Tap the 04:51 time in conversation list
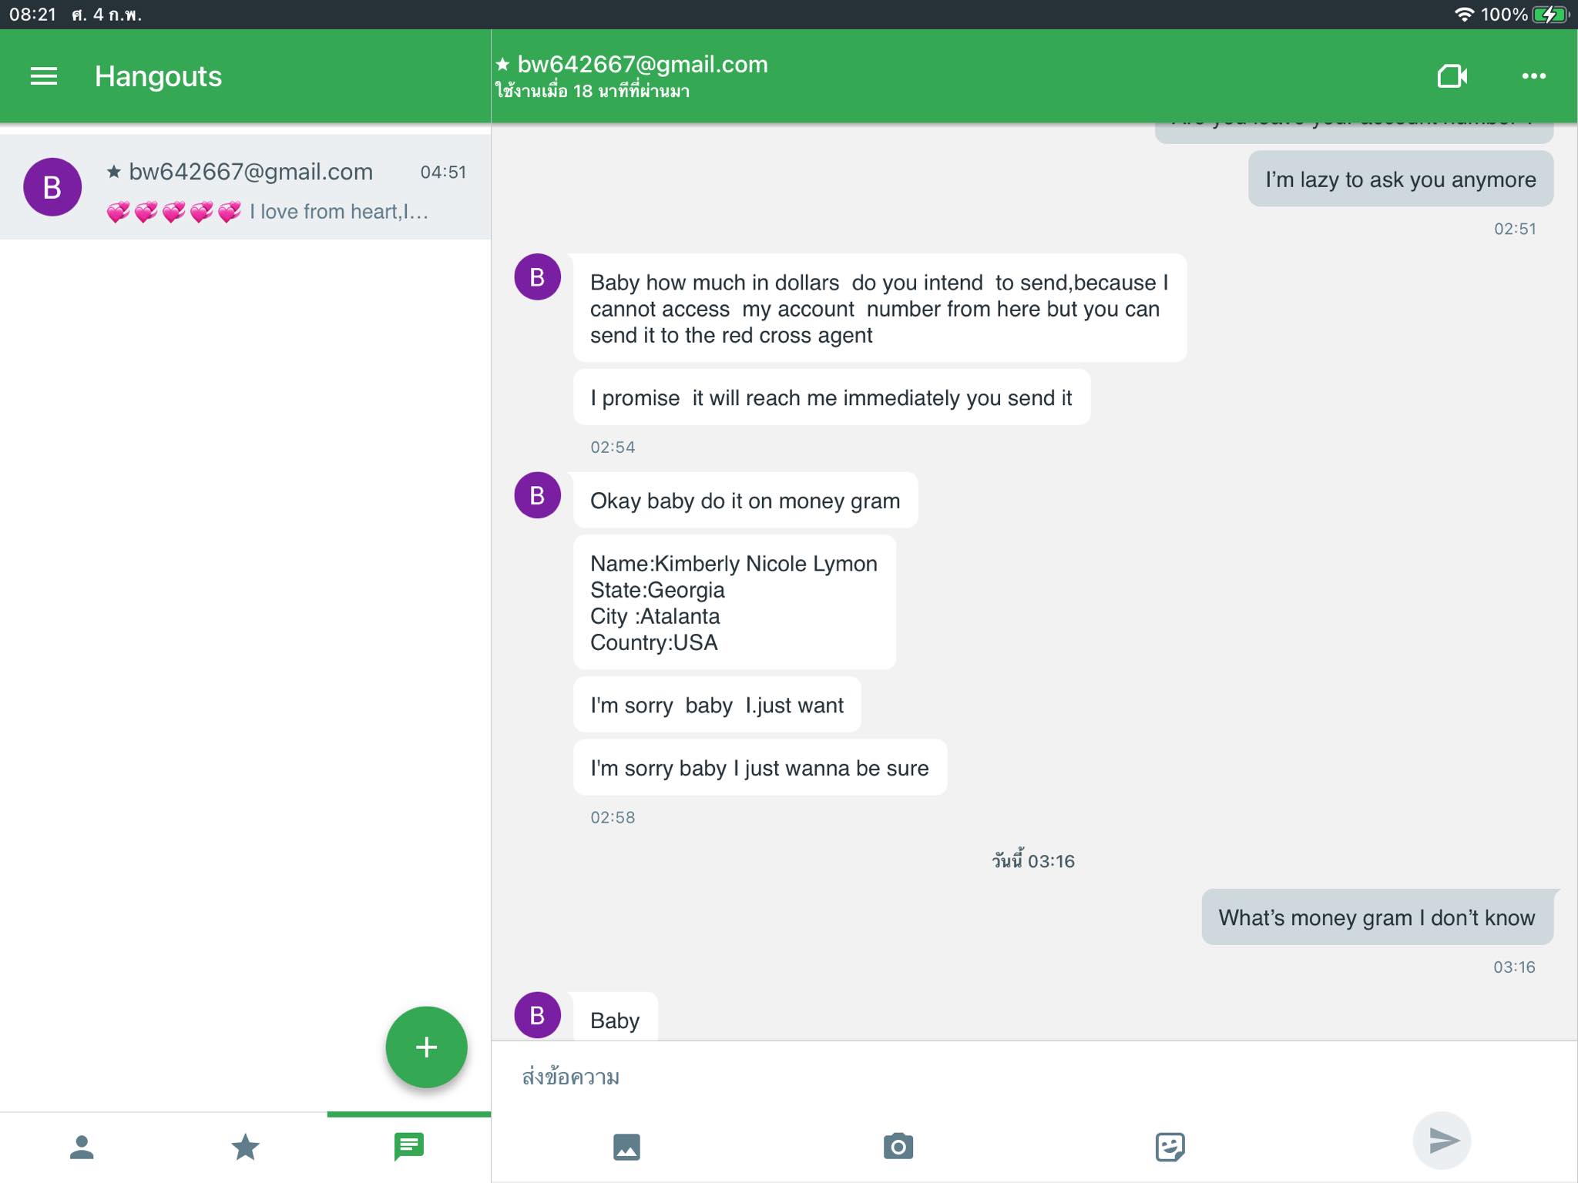Viewport: 1578px width, 1183px height. tap(443, 173)
